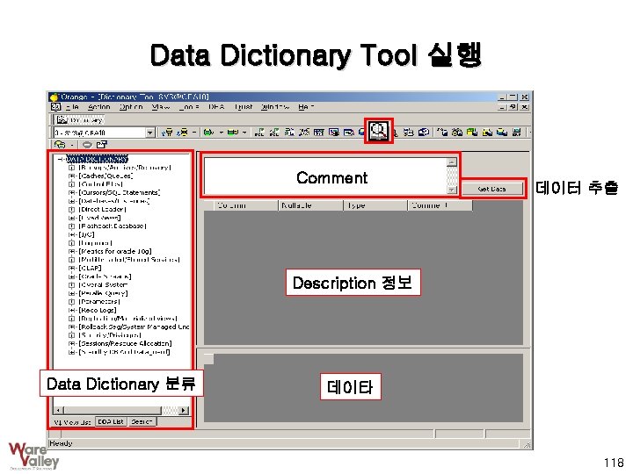Click the Type column header

coord(375,205)
